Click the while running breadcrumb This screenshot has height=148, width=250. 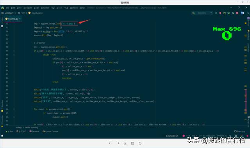pyautogui.click(x=32, y=127)
